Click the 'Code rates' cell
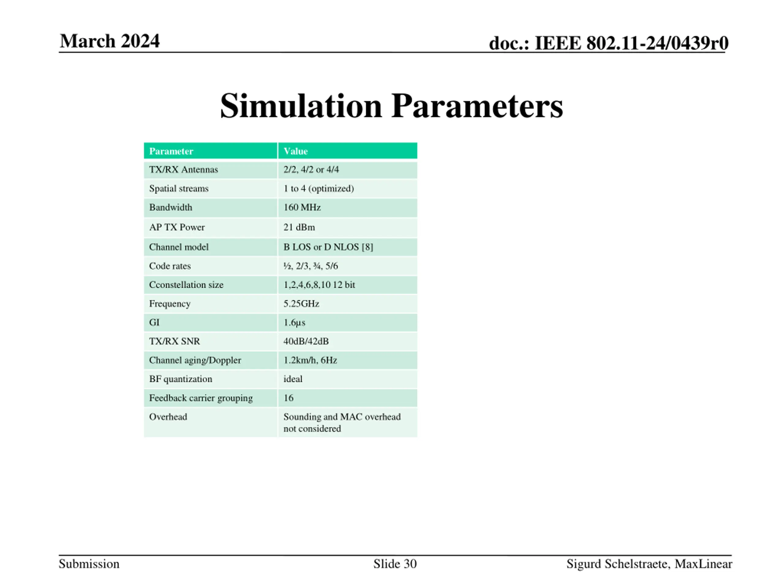The width and height of the screenshot is (784, 588). pyautogui.click(x=210, y=266)
